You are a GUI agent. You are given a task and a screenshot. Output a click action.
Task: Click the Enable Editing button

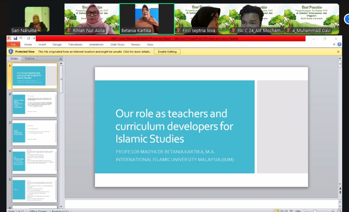167,52
